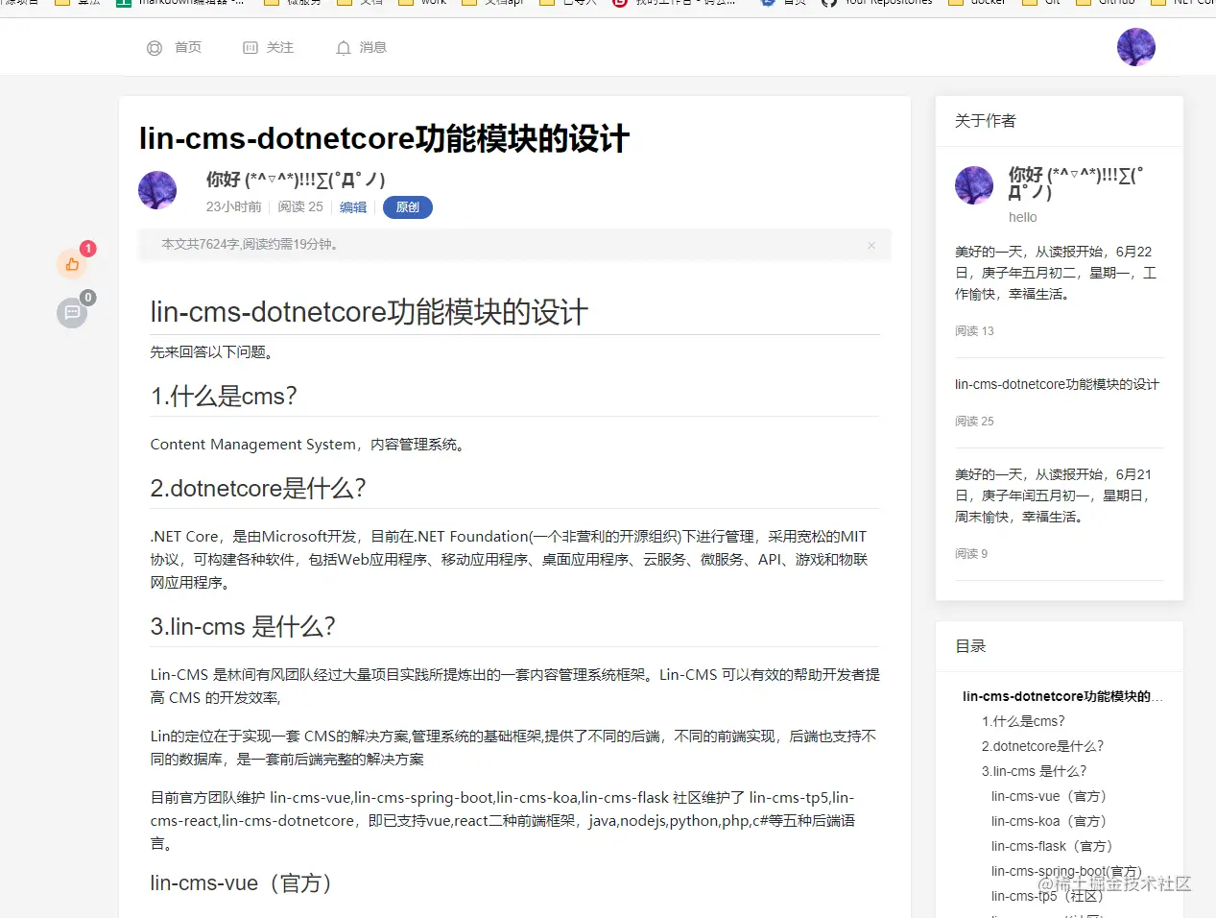1216x918 pixels.
Task: Click heading 3.lin-cms 是什么? in article
Action: [243, 627]
